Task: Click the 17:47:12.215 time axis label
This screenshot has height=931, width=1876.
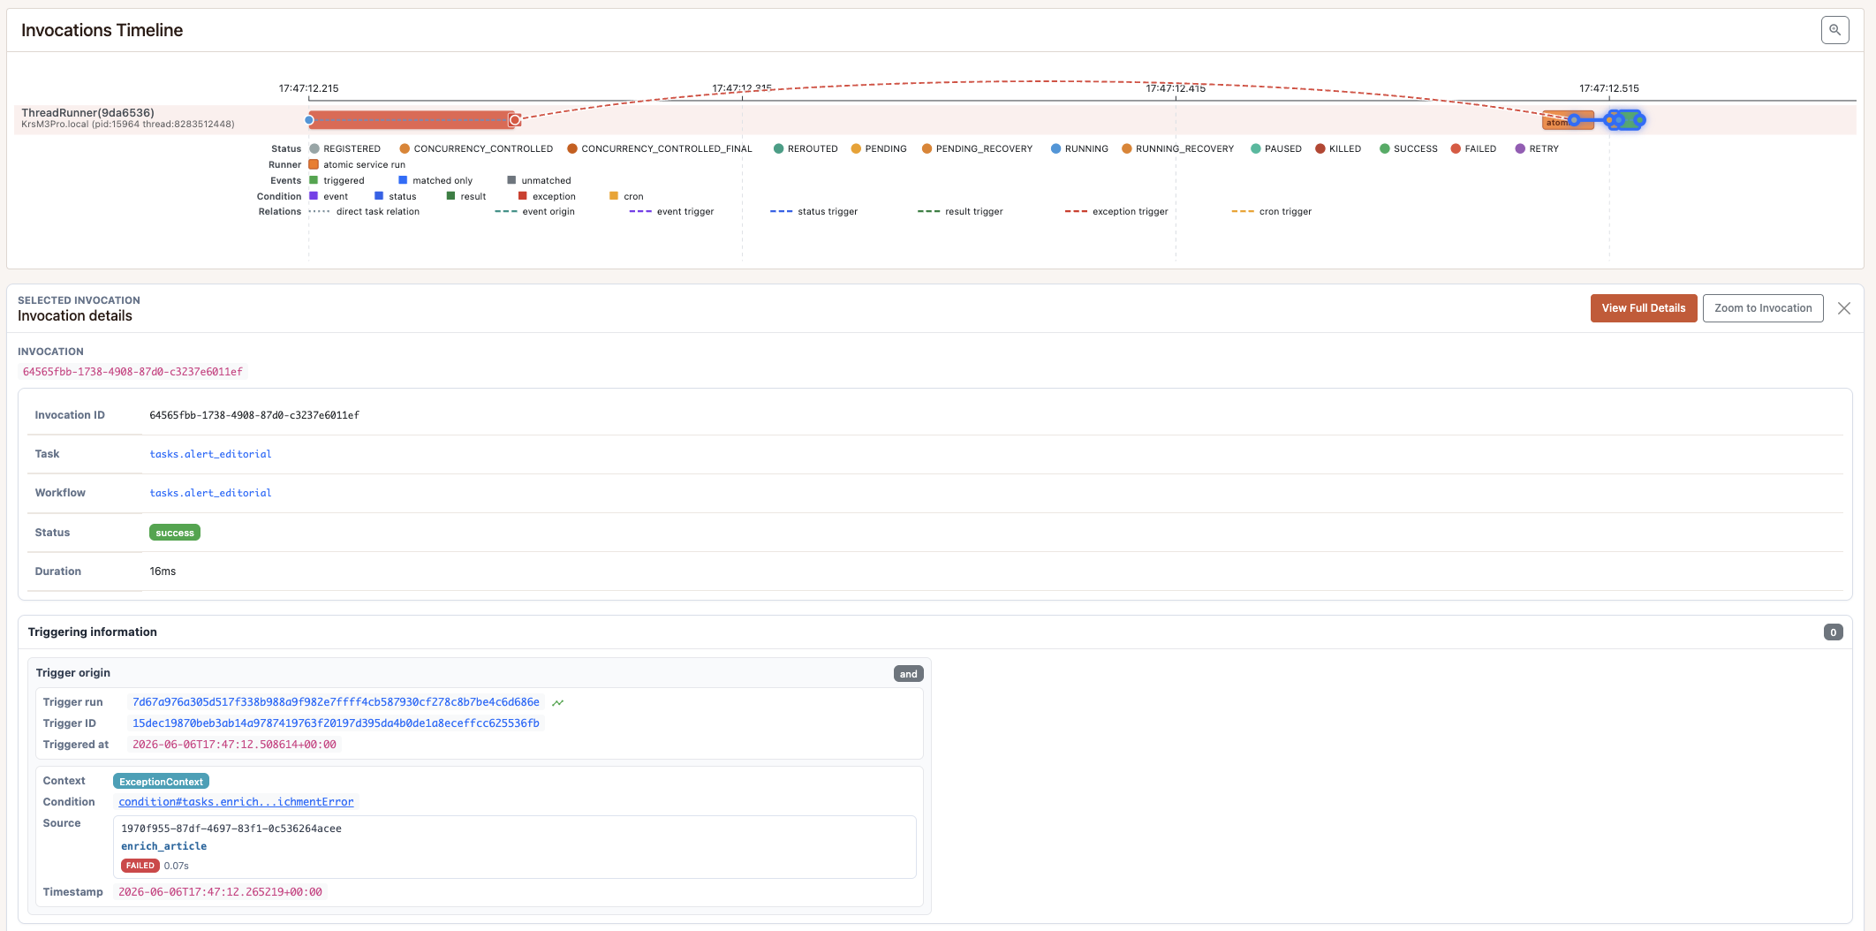Action: [309, 88]
